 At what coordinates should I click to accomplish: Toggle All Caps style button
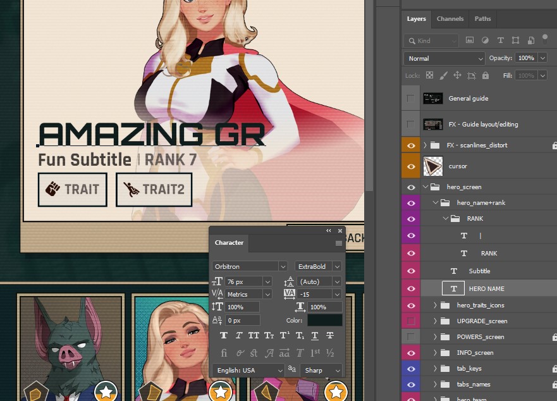click(x=254, y=335)
